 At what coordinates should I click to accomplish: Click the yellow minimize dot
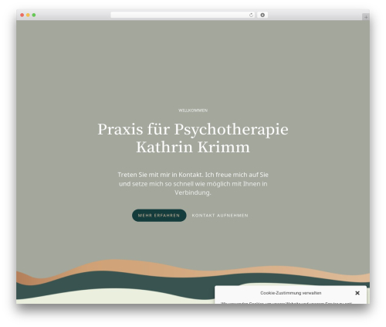[28, 15]
